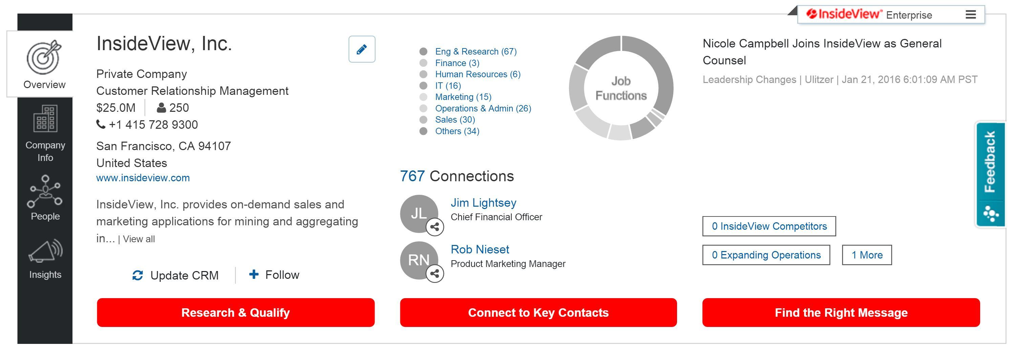Open the InsideView hamburger menu
The width and height of the screenshot is (1012, 351).
pos(971,15)
